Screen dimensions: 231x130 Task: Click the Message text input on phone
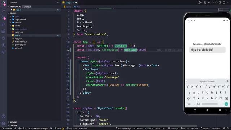pos(207,50)
